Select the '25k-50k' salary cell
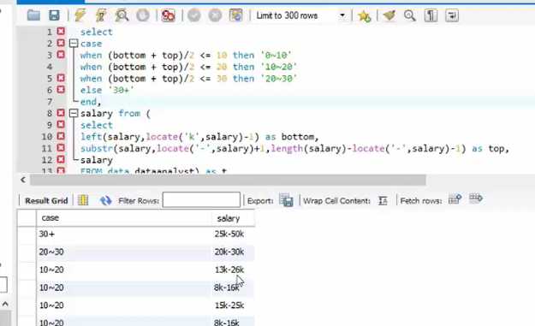Viewport: 535px width, 326px height. [x=234, y=234]
